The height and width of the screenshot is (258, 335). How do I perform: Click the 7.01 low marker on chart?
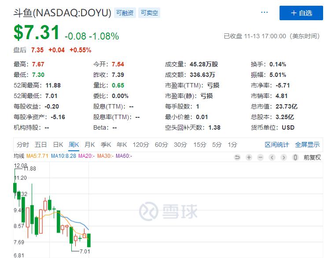pos(85,251)
